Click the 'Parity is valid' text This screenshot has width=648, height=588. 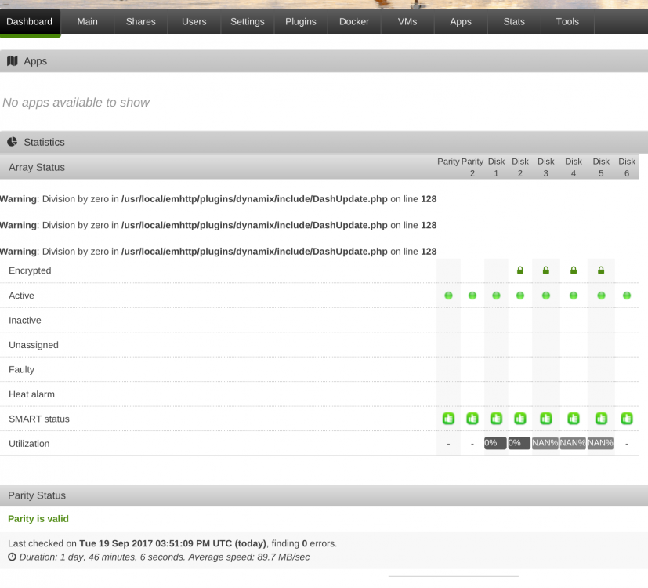38,519
